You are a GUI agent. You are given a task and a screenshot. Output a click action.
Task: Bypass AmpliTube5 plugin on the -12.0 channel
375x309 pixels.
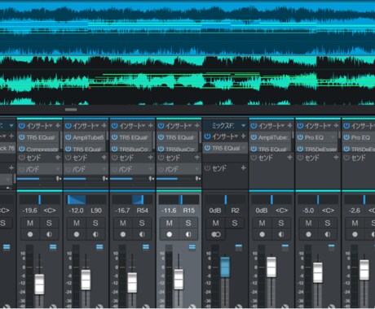[68, 137]
